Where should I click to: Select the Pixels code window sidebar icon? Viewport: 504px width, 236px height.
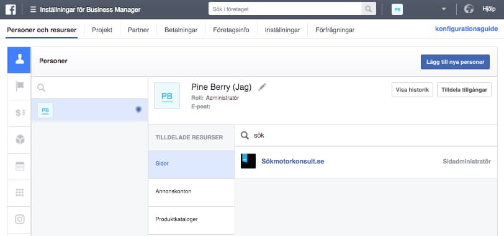point(20,166)
